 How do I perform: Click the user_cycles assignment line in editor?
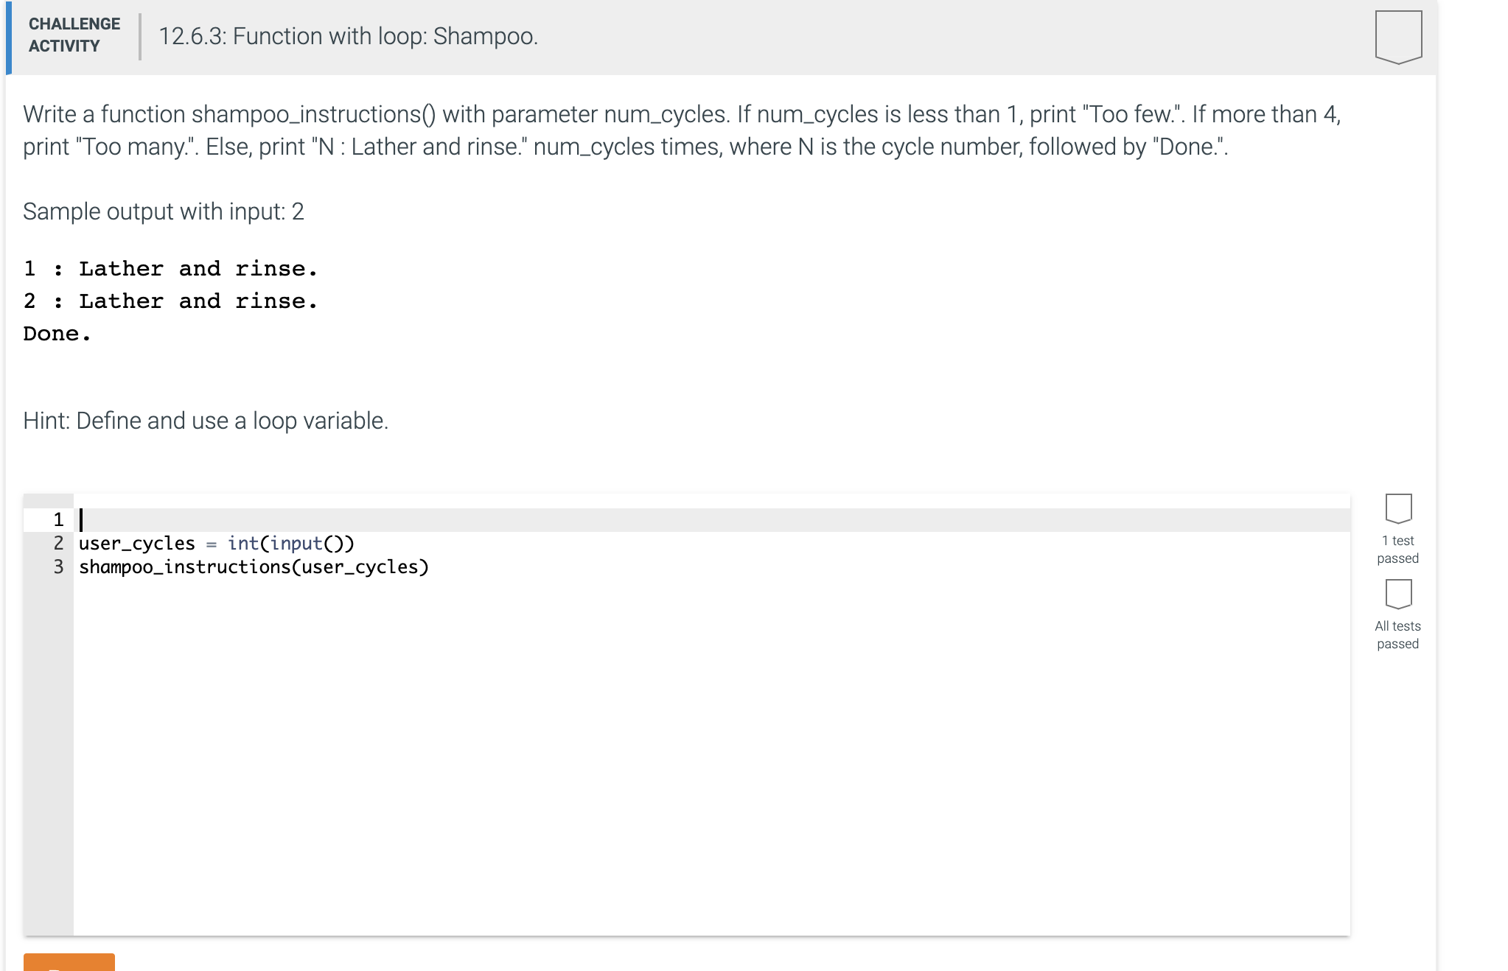click(217, 544)
